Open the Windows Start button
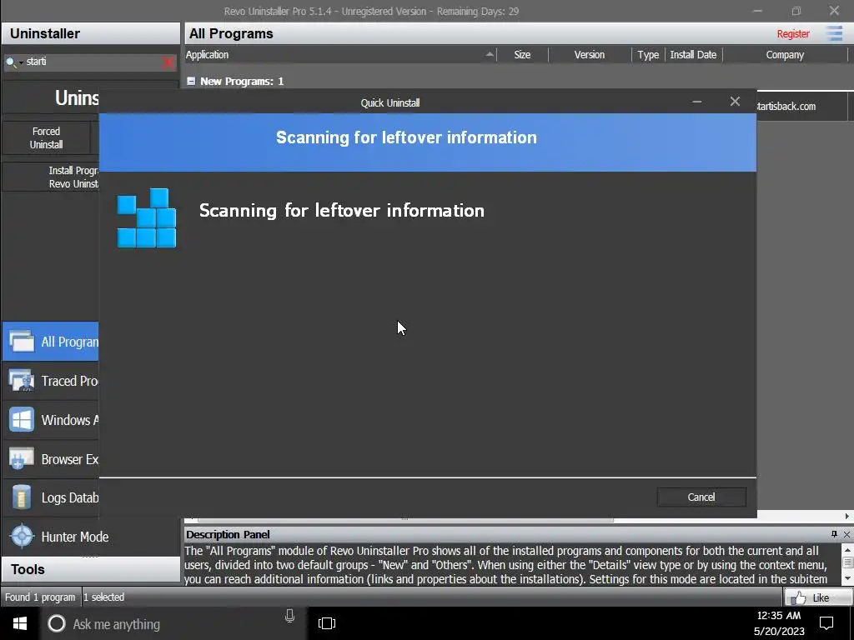Screen dimensions: 854x640 click(x=20, y=623)
